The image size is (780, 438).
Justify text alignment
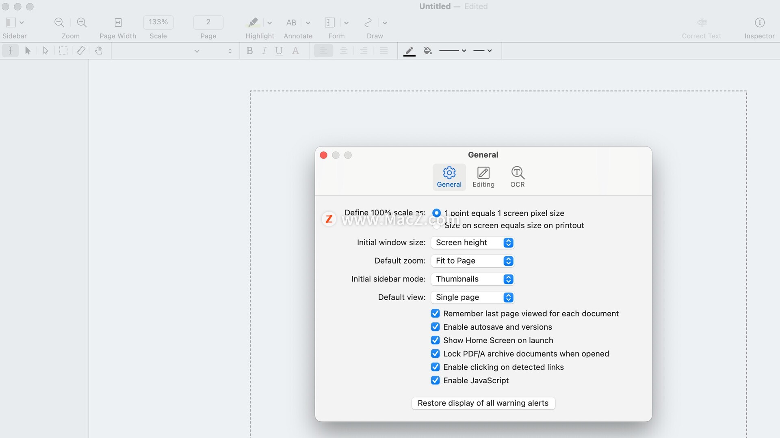[384, 51]
